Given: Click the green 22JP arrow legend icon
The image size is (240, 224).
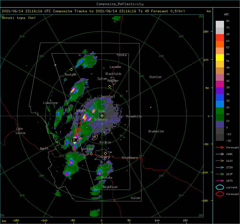Looking at the screenshot, I should coord(220,174).
